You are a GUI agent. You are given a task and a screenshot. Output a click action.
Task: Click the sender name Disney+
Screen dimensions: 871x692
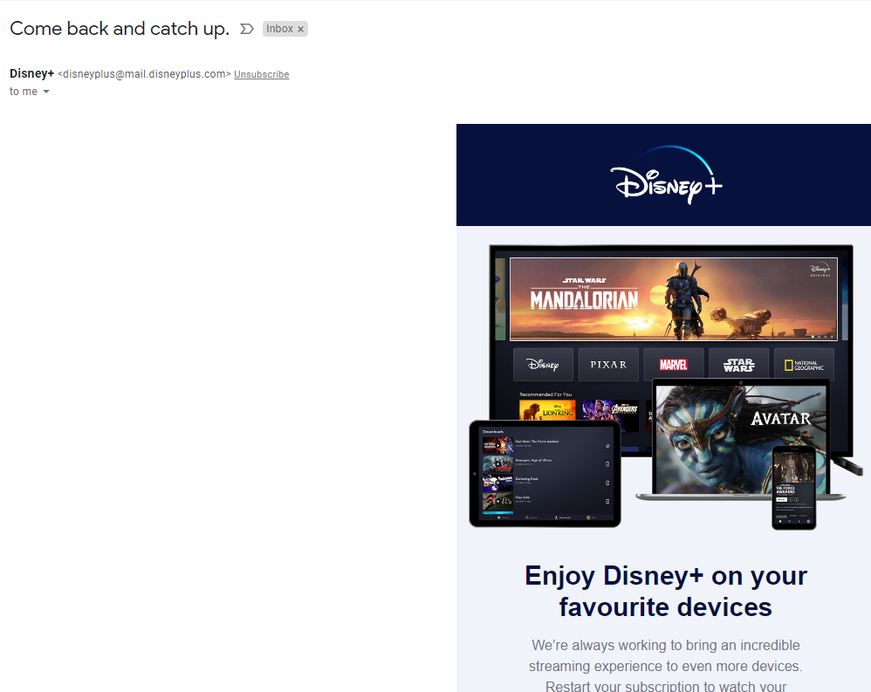pyautogui.click(x=31, y=74)
